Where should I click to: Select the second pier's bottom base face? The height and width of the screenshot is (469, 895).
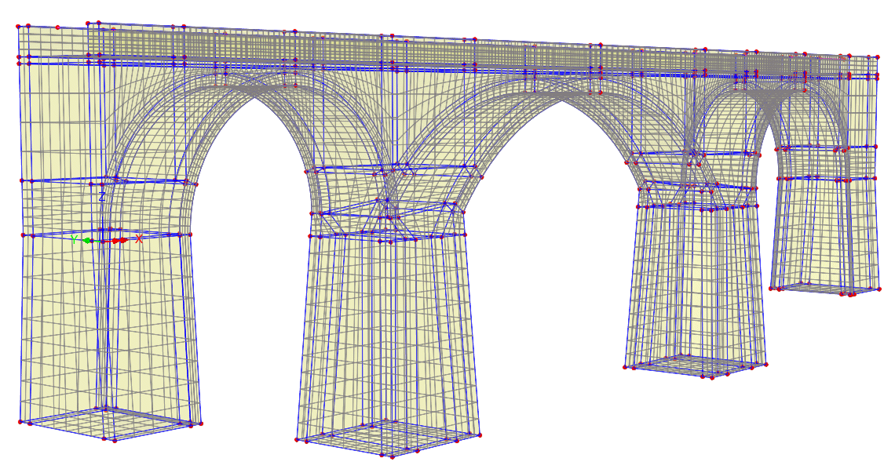click(389, 438)
